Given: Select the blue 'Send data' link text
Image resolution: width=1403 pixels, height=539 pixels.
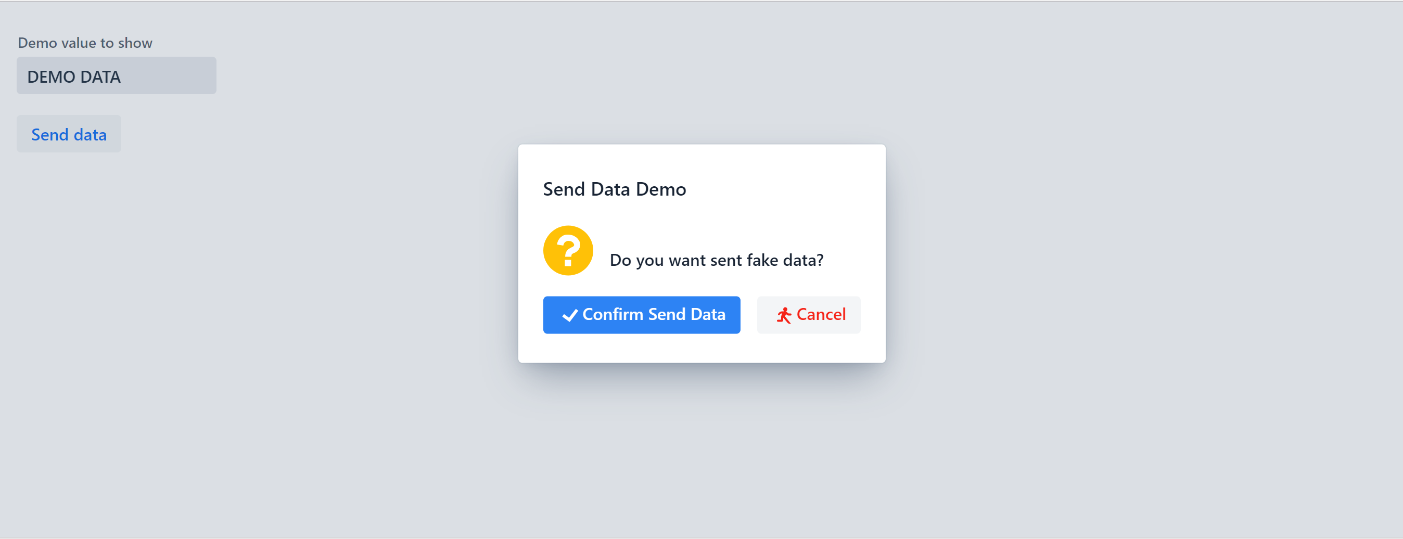Looking at the screenshot, I should [69, 134].
